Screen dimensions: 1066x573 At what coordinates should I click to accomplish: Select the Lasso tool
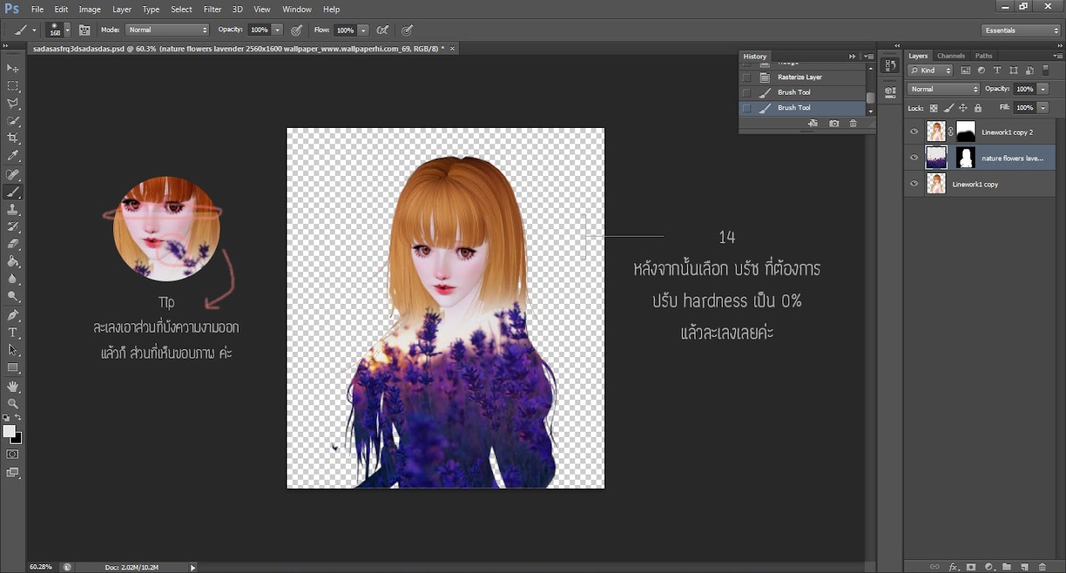click(x=13, y=104)
